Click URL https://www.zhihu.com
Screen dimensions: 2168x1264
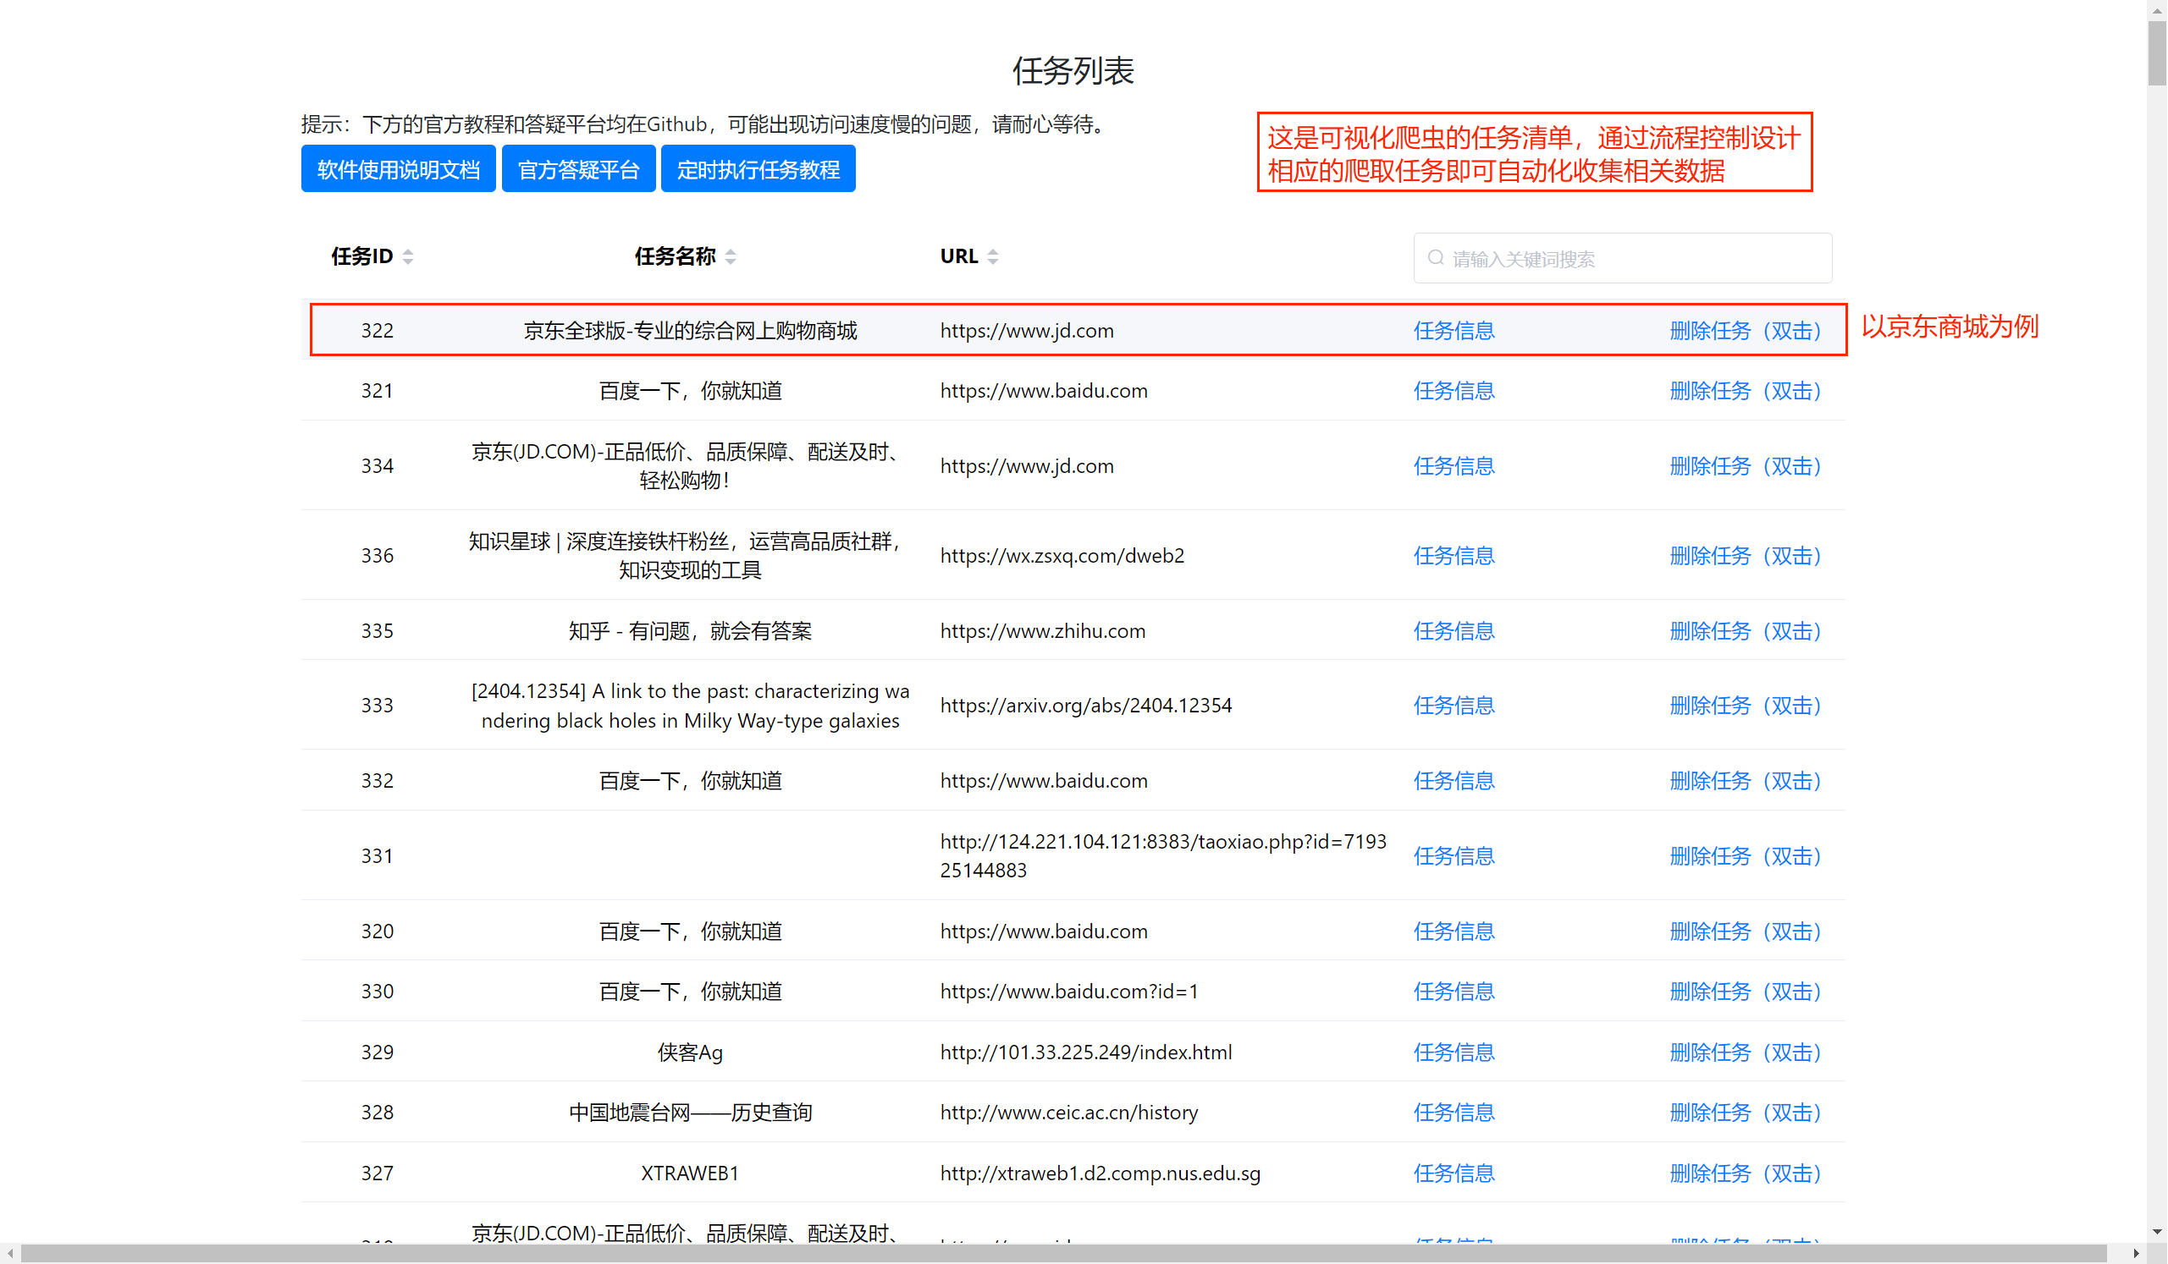1043,630
